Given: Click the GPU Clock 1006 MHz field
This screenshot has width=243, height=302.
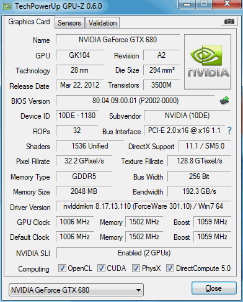Looking at the screenshot, I should [x=74, y=222].
